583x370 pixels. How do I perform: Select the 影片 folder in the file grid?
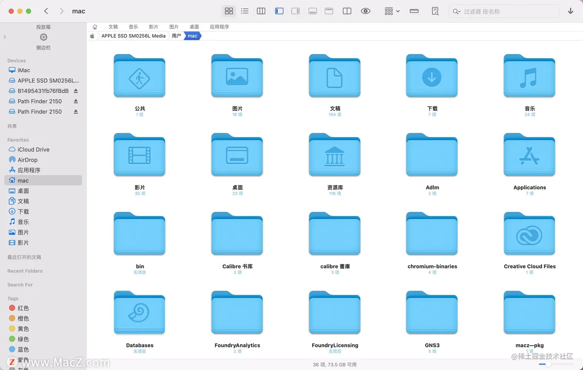pos(140,155)
